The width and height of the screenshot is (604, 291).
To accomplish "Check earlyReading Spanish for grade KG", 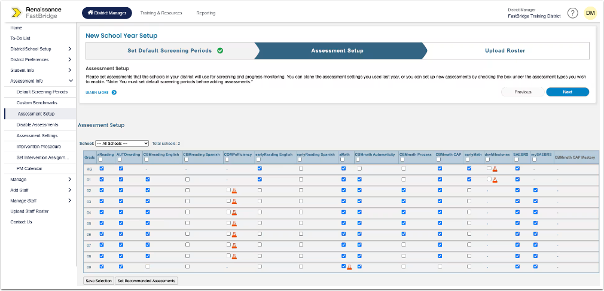I will (x=301, y=168).
